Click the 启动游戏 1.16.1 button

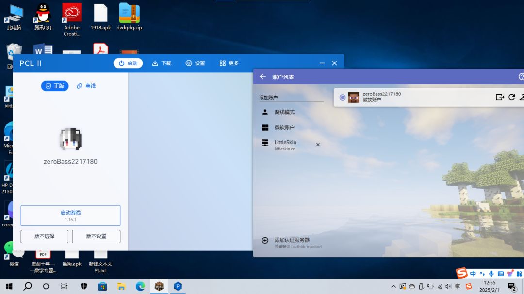(70, 216)
